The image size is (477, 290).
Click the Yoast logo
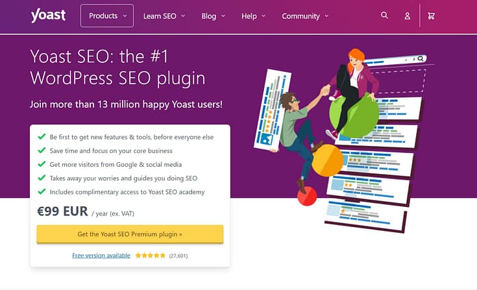49,15
